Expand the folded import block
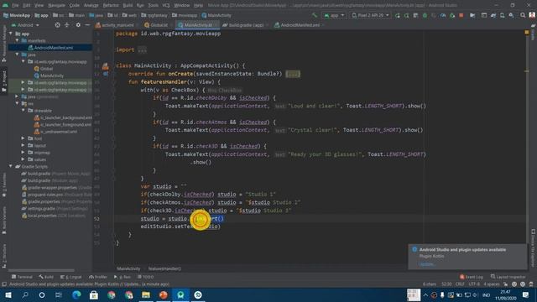 [x=142, y=50]
